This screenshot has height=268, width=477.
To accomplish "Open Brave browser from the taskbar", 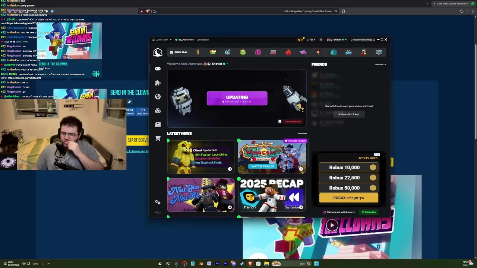I will click(250, 264).
